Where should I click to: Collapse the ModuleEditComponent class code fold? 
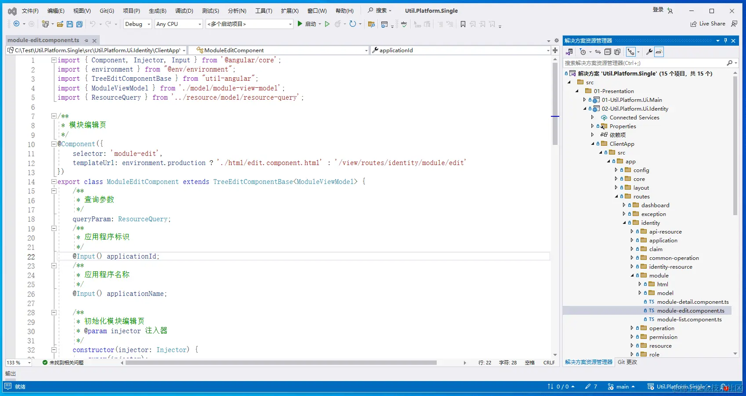[54, 181]
